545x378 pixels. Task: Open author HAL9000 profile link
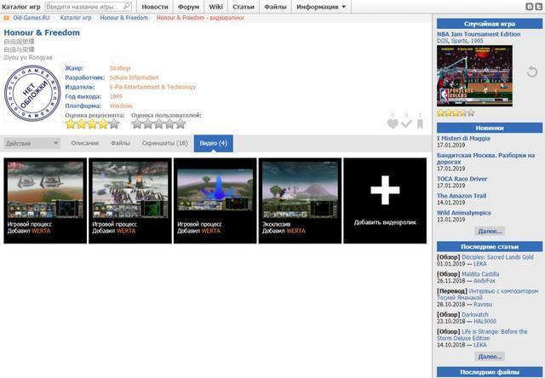[485, 321]
